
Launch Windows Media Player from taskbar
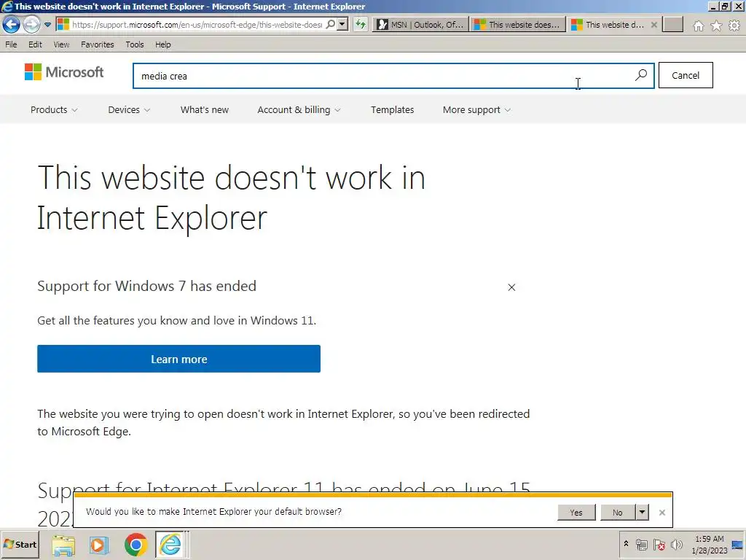[x=99, y=545]
